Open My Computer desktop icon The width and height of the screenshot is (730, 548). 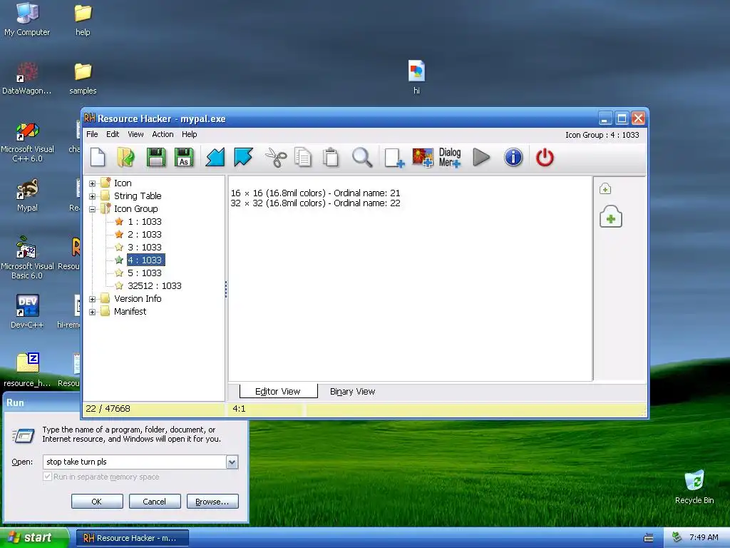pos(27,19)
